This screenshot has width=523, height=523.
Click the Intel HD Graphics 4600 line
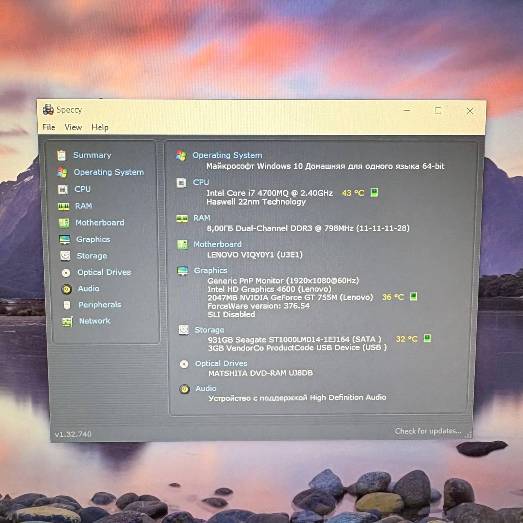pos(269,289)
